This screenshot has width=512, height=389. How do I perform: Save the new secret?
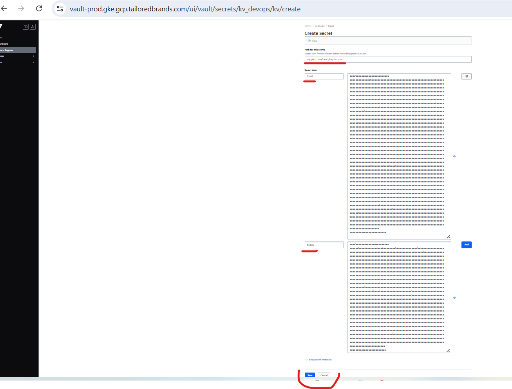click(309, 375)
